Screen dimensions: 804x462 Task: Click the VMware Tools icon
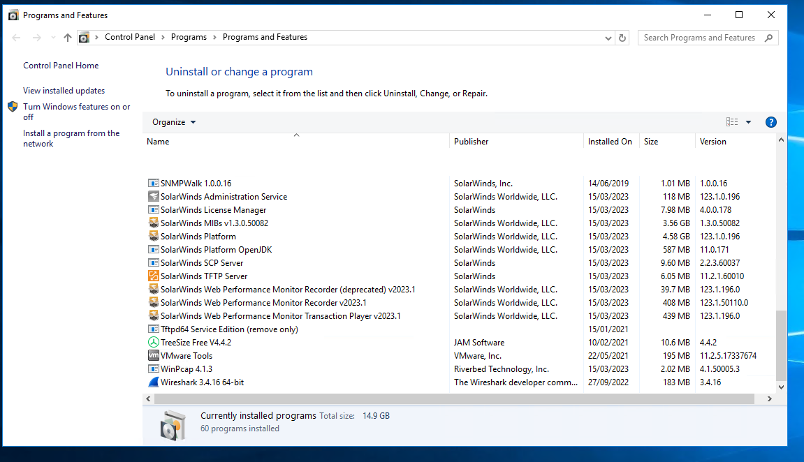pos(153,355)
